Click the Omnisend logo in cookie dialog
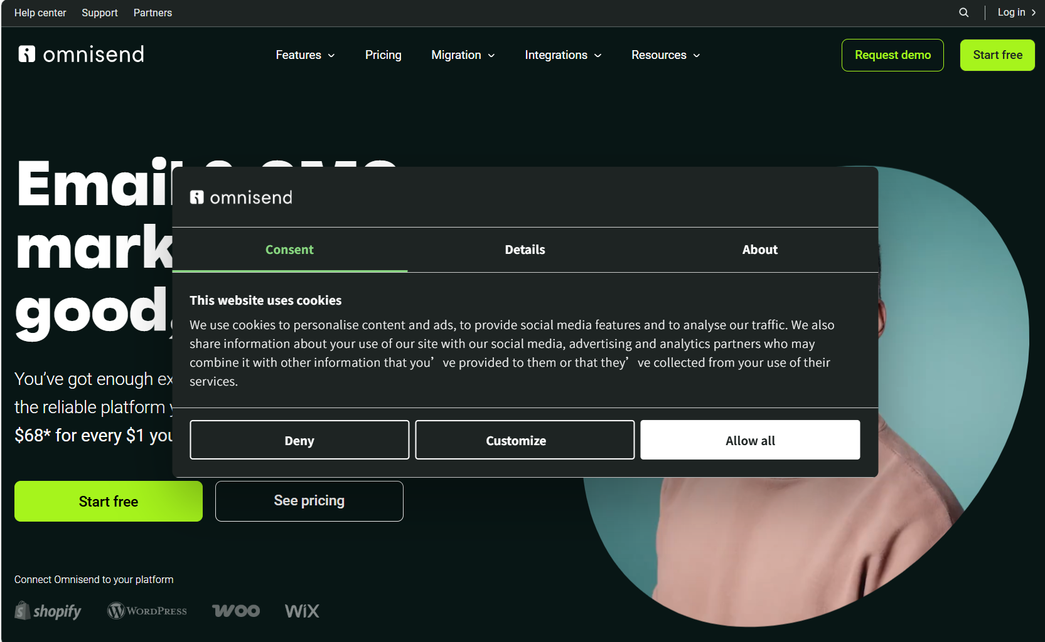 tap(241, 197)
